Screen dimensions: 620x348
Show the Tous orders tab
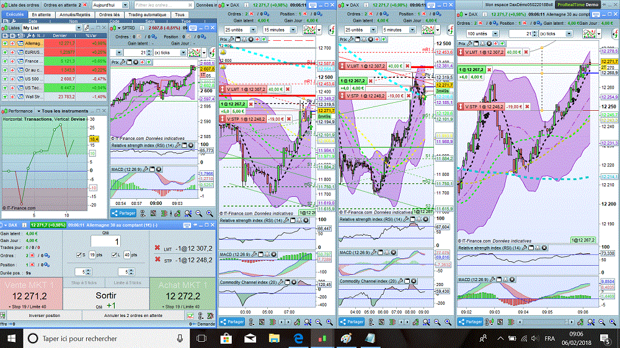point(180,15)
